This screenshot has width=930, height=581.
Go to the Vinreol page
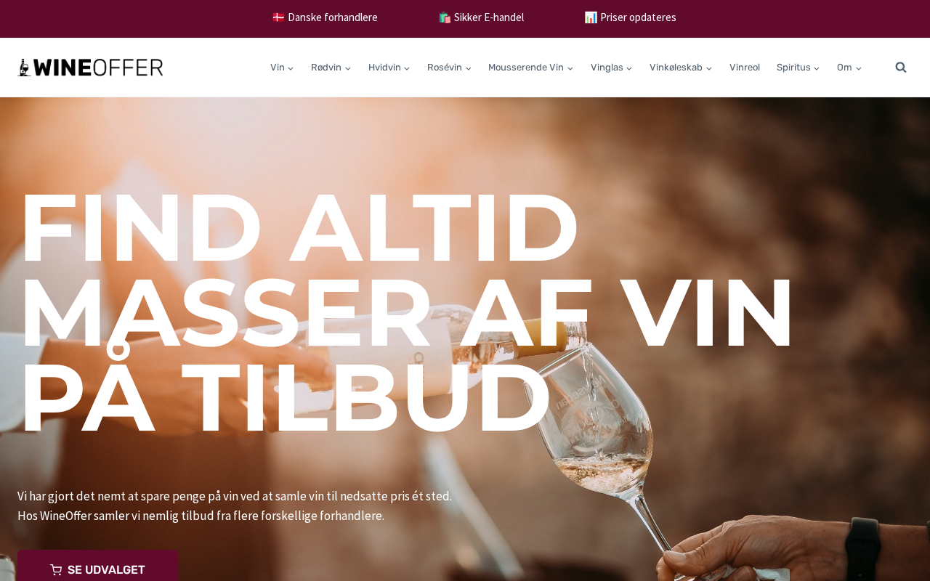[745, 68]
